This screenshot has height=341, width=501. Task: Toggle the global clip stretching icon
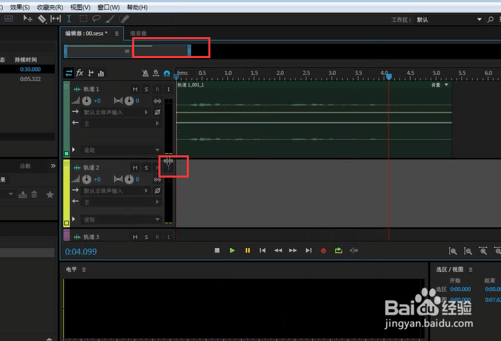point(156,73)
